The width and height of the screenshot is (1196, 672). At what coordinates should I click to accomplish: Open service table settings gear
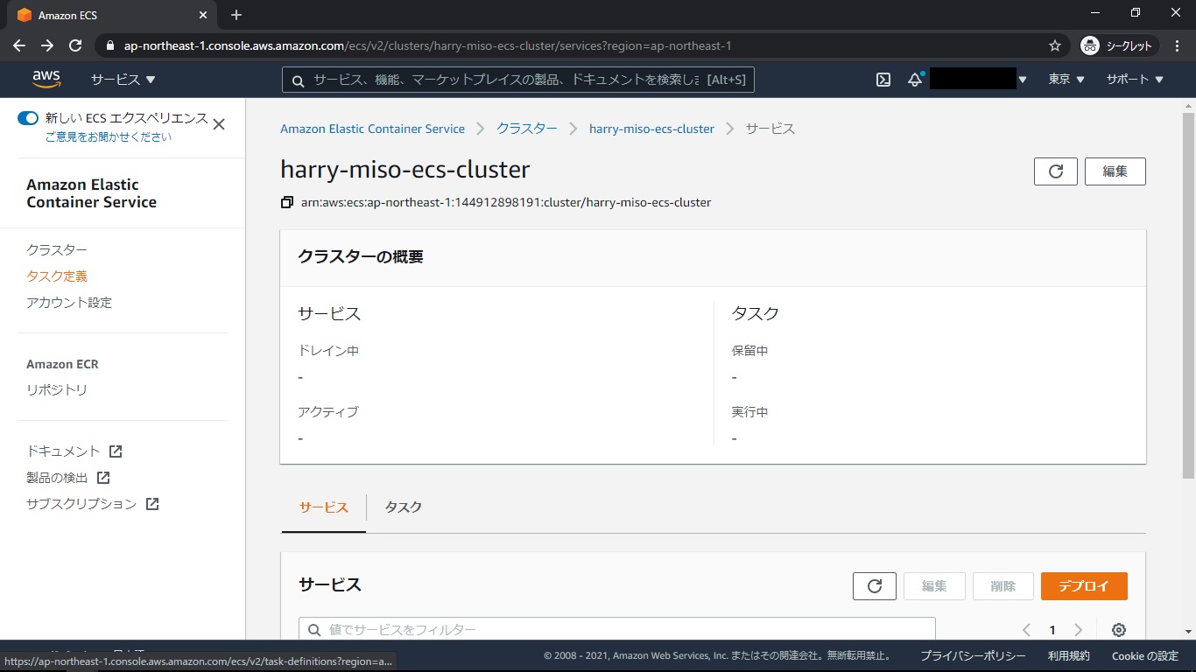pyautogui.click(x=1118, y=630)
